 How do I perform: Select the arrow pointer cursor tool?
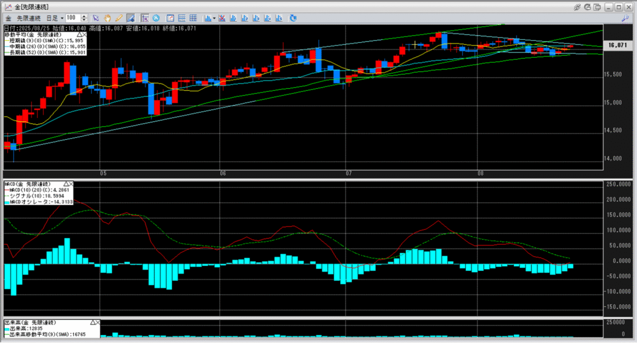[x=95, y=18]
